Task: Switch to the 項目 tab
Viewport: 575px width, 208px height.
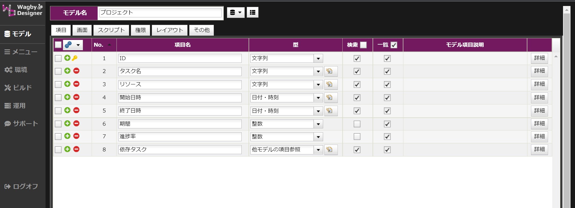Action: point(61,30)
